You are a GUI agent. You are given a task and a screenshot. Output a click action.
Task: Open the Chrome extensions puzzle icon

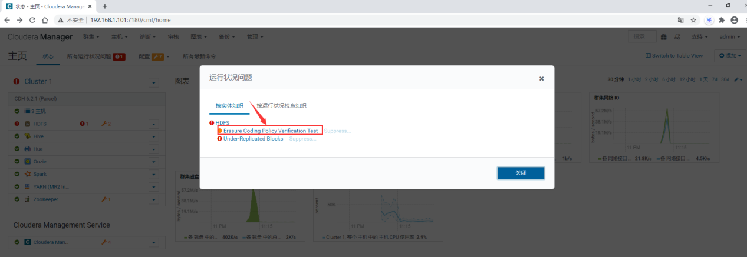tap(722, 19)
